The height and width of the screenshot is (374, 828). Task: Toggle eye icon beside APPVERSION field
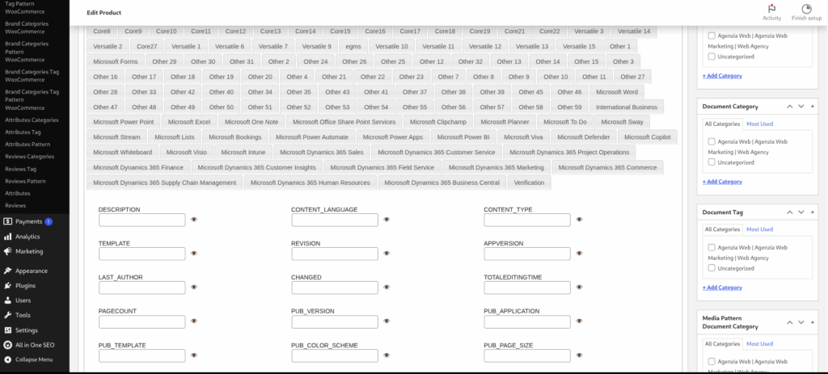click(579, 253)
